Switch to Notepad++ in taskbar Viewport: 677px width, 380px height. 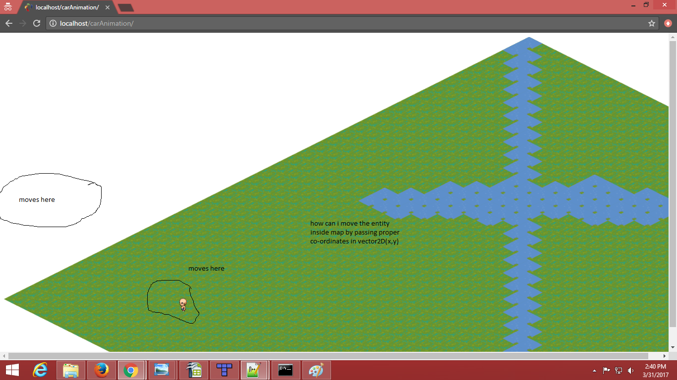[254, 370]
